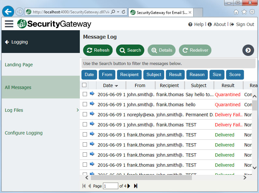Image resolution: width=259 pixels, height=193 pixels.
Task: Toggle the blue Score column button
Action: click(235, 75)
